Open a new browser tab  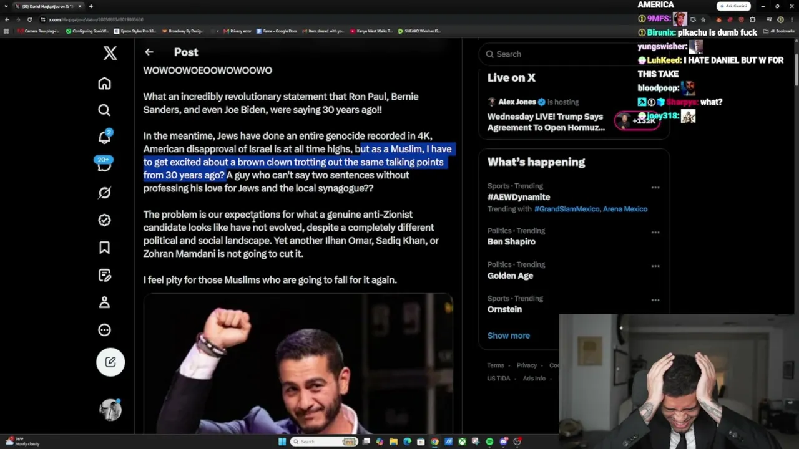click(91, 6)
